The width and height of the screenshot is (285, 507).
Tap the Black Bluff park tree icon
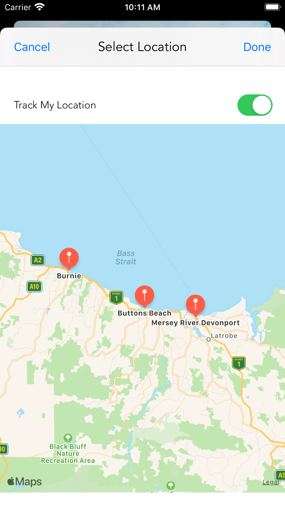pos(68,437)
